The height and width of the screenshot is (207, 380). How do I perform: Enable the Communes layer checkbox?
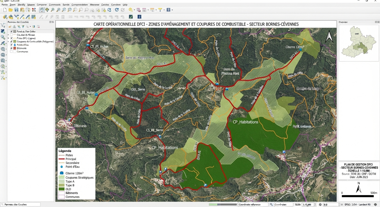(11, 51)
